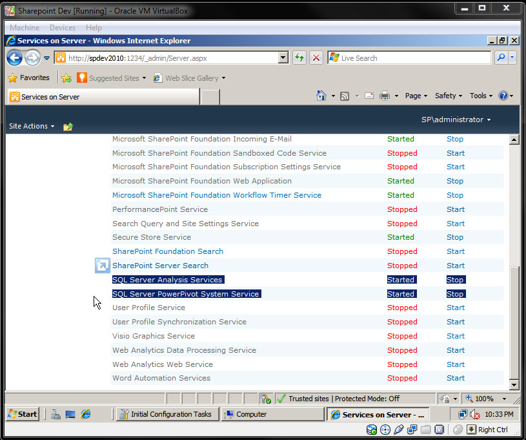This screenshot has height=440, width=526.
Task: Click the Refresh page icon
Action: 299,58
